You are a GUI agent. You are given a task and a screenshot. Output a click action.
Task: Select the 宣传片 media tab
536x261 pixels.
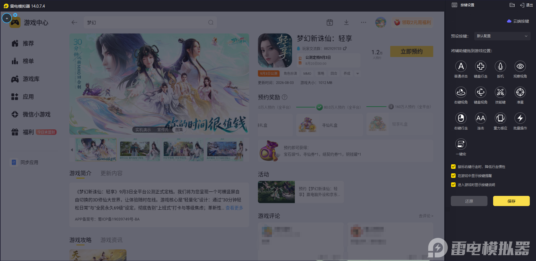163,130
